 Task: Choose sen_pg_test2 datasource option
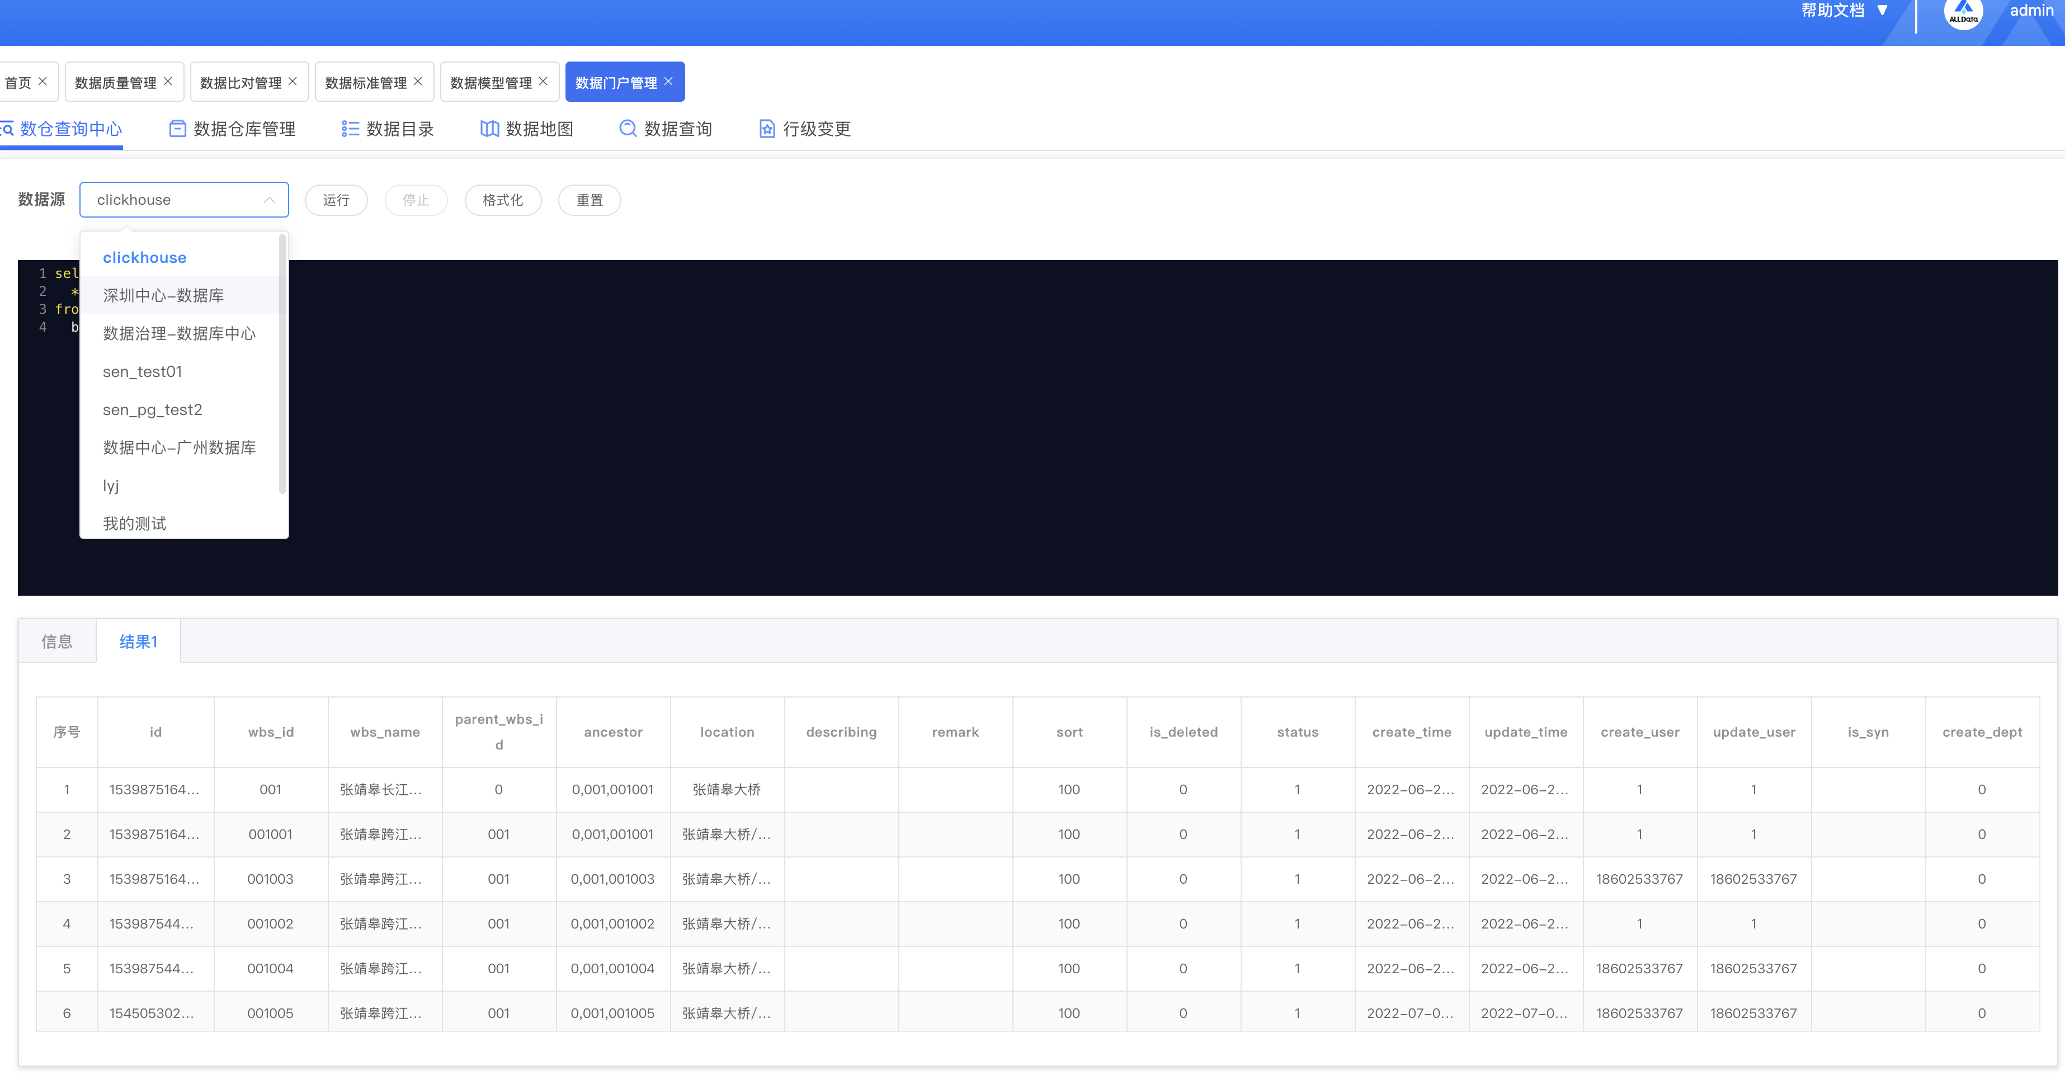[152, 409]
